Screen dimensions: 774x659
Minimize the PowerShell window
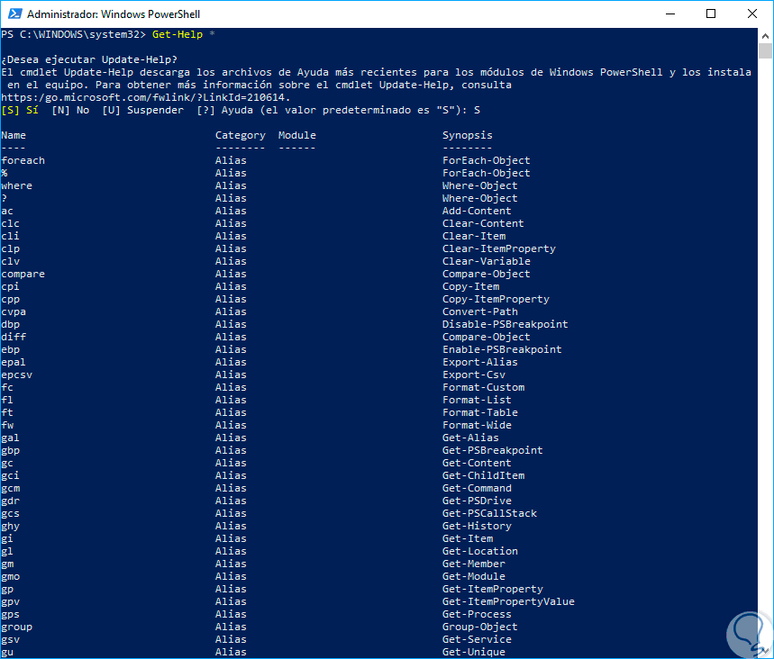pyautogui.click(x=669, y=14)
